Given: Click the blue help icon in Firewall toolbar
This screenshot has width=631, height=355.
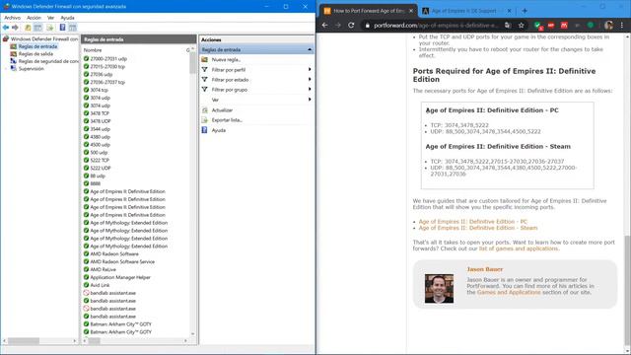Looking at the screenshot, I should [x=62, y=28].
